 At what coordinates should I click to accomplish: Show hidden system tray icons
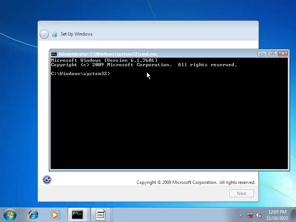click(241, 215)
